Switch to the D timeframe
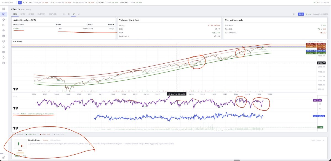The height and width of the screenshot is (161, 331). [x=69, y=14]
